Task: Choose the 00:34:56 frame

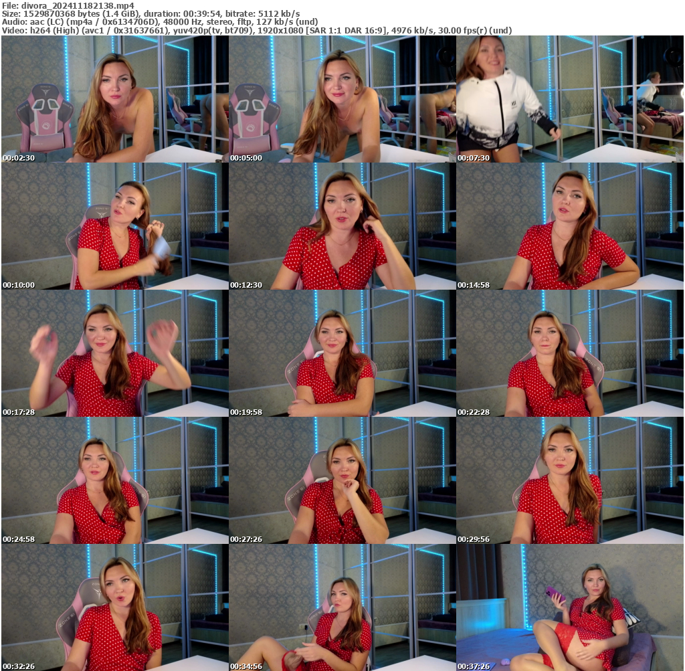Action: [342, 607]
